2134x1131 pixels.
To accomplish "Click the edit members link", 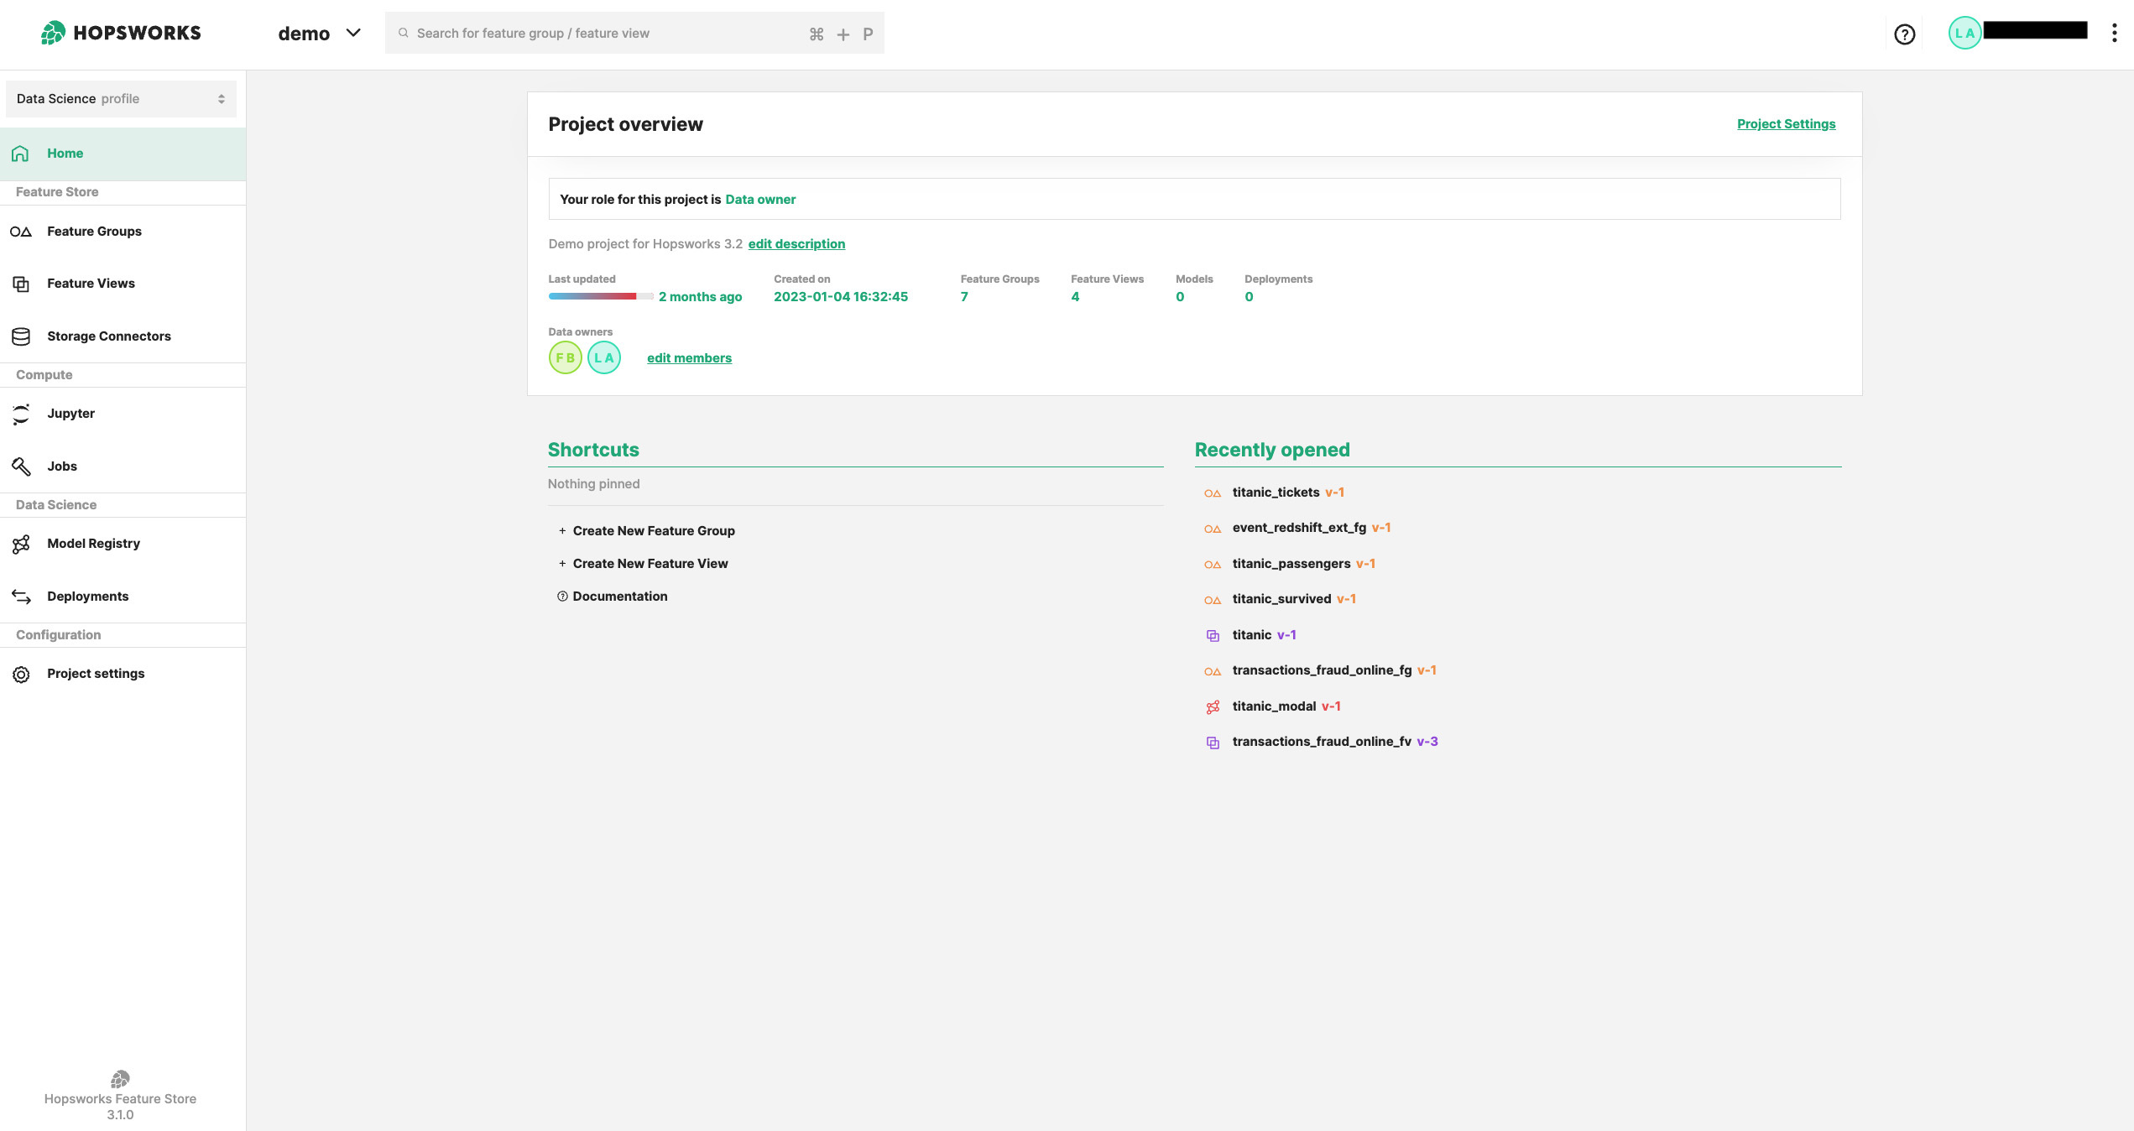I will coord(689,357).
